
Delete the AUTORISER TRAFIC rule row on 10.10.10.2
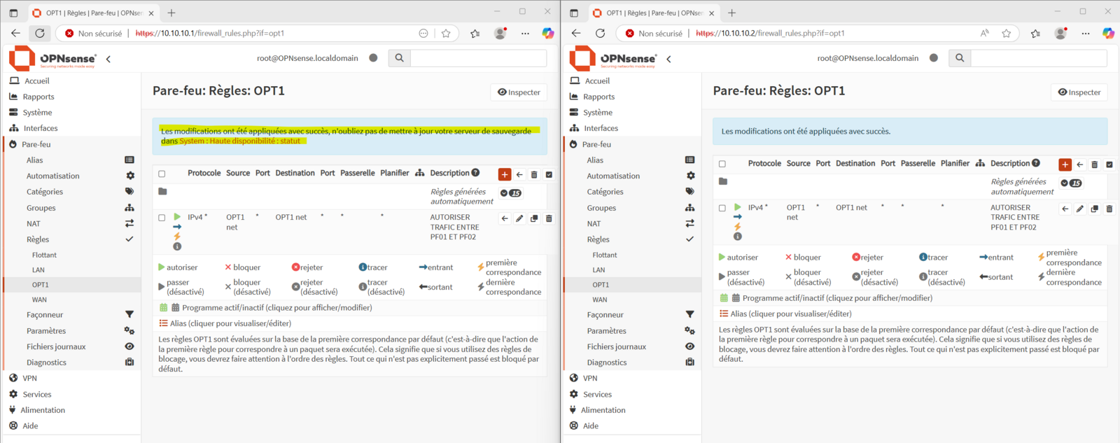click(x=1109, y=209)
